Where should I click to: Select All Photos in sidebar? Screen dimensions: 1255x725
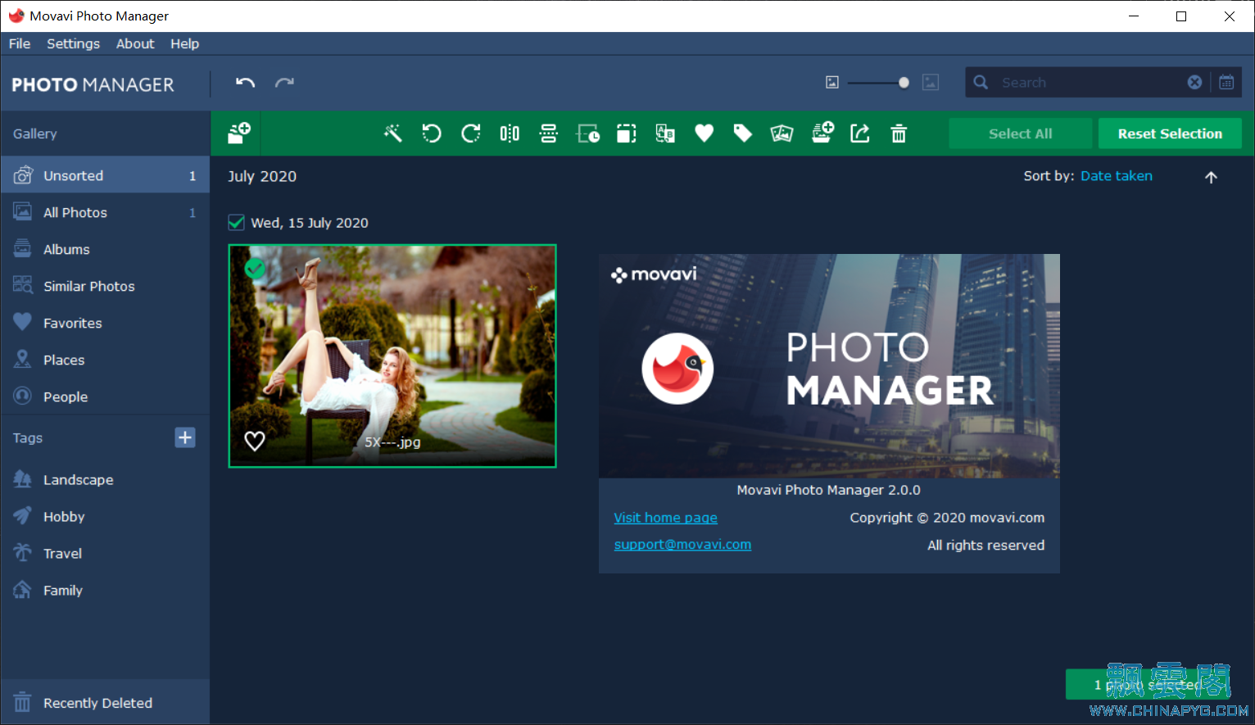105,212
